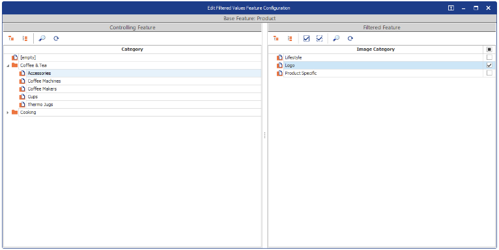Select the Cooking category
This screenshot has width=499, height=250.
pos(140,112)
